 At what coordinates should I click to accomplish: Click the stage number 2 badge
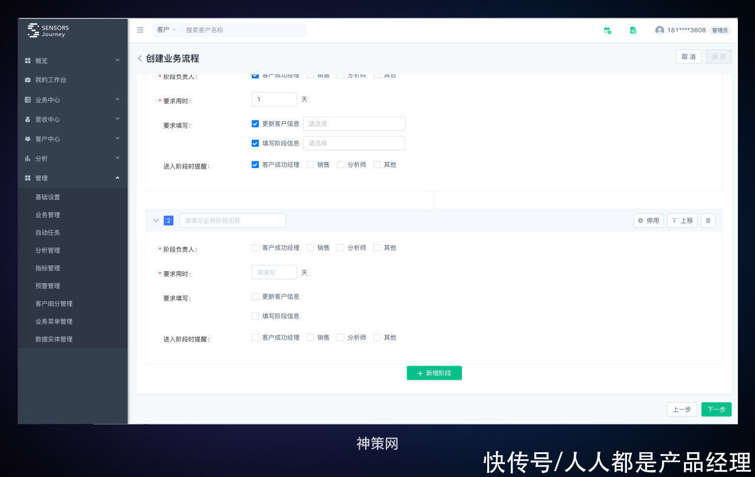tap(169, 221)
